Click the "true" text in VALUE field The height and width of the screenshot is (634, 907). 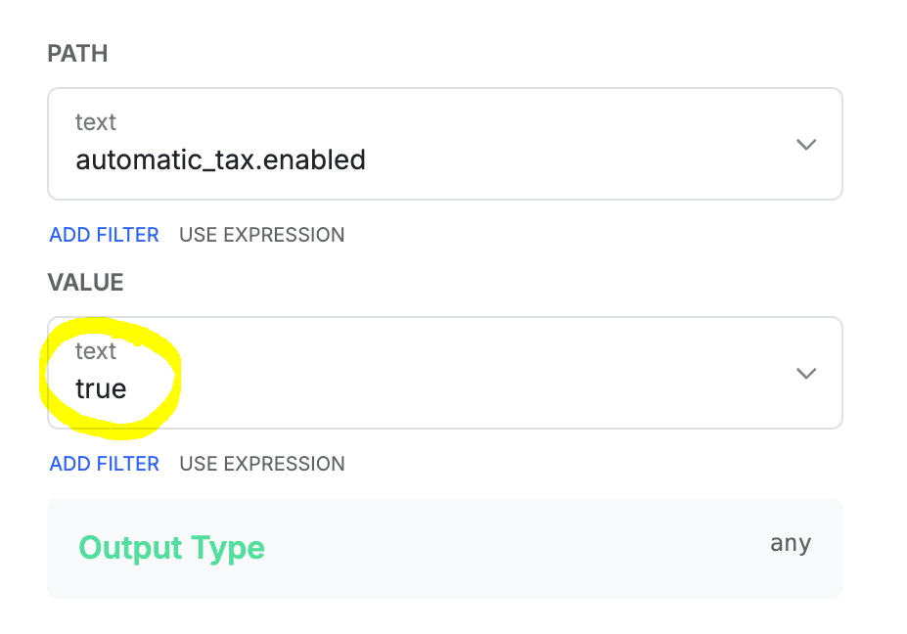pyautogui.click(x=101, y=389)
